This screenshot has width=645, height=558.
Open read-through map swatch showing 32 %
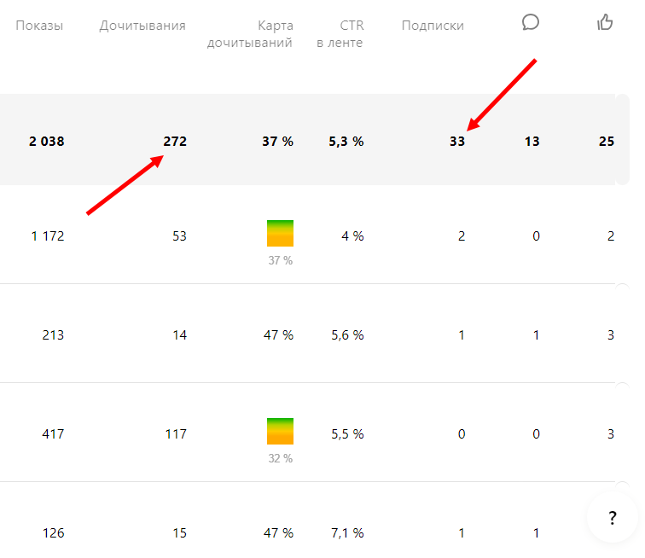pos(280,431)
